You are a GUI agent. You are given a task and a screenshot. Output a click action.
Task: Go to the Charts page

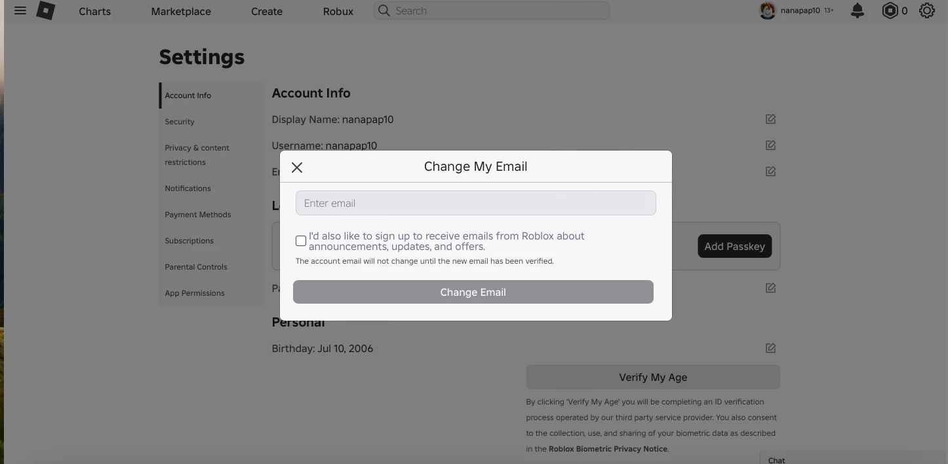(x=95, y=11)
